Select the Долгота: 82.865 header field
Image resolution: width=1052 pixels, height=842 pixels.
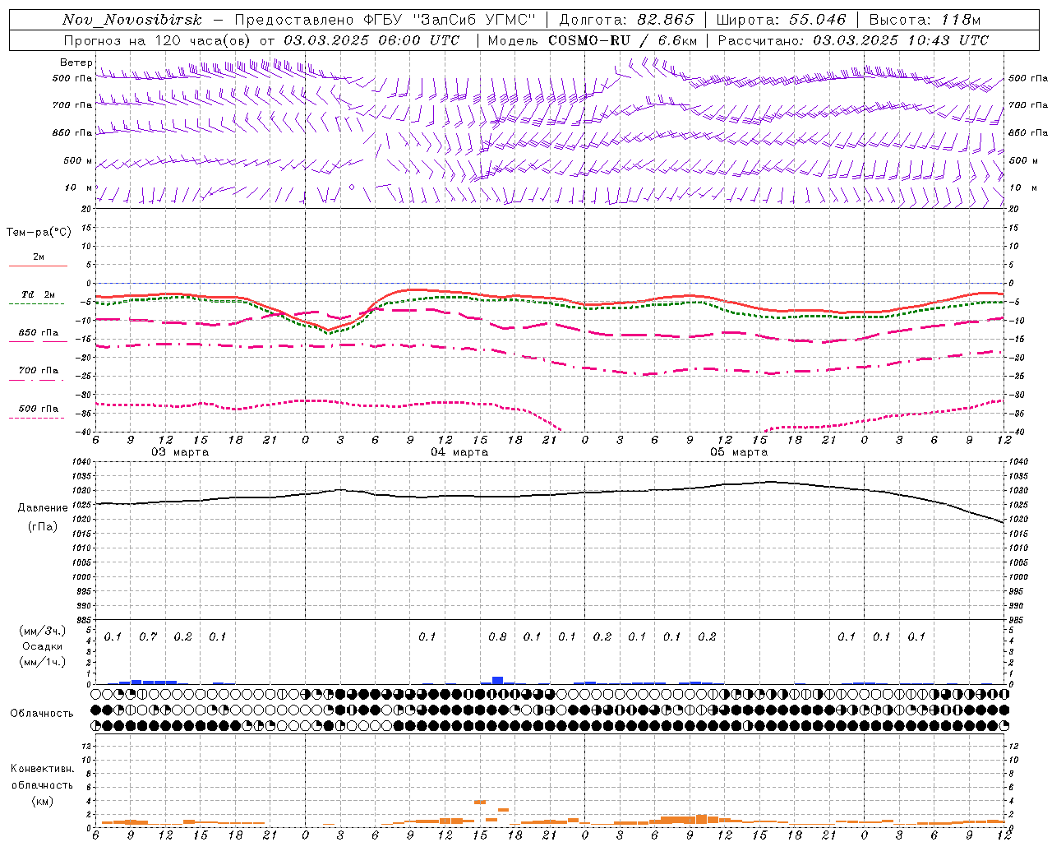tap(626, 20)
